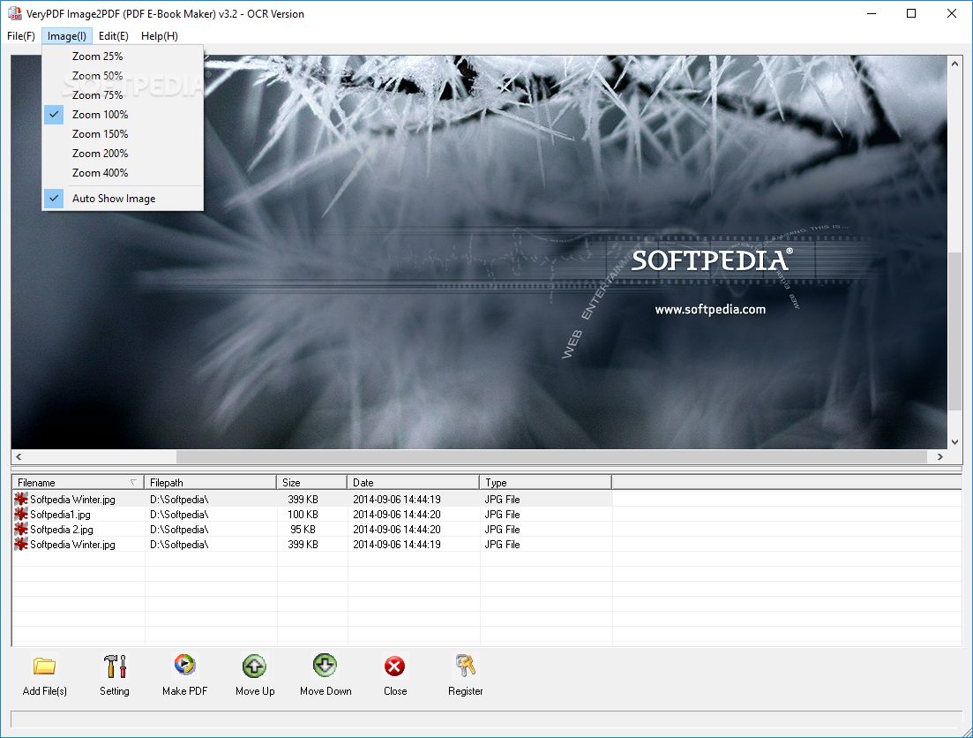Select Zoom 50% from Image menu
Image resolution: width=973 pixels, height=738 pixels.
tap(123, 75)
